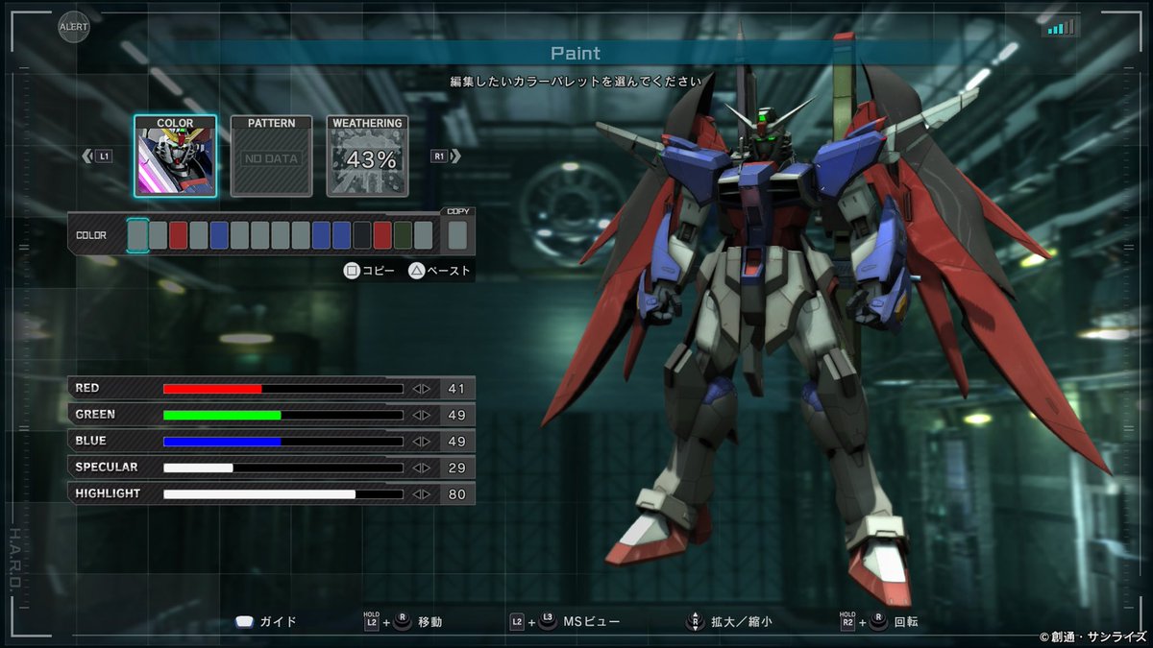1153x648 pixels.
Task: Click the R2+R stick Rotate (回転) hint
Action: click(x=878, y=620)
